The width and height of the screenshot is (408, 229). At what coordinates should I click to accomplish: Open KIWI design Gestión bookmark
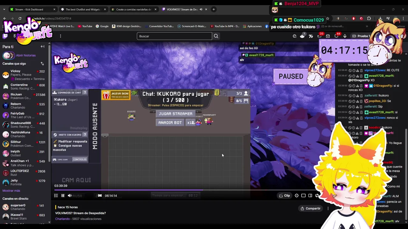point(127,26)
